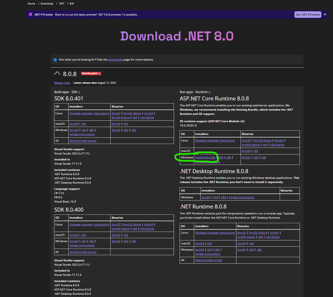Download SDK 8.0.400 Windows x64 binary
The height and width of the screenshot is (297, 333).
coord(126,241)
